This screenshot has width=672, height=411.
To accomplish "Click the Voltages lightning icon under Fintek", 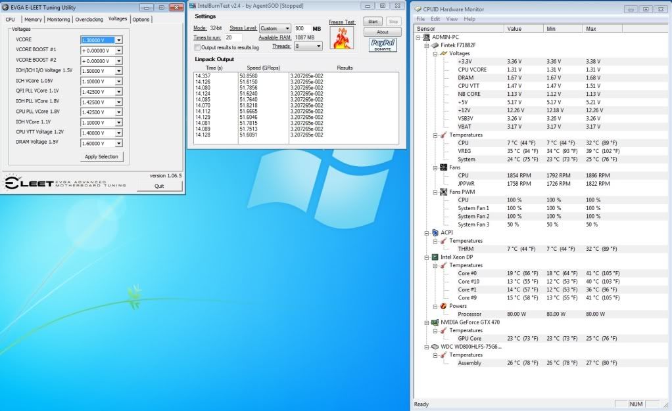I will click(444, 53).
